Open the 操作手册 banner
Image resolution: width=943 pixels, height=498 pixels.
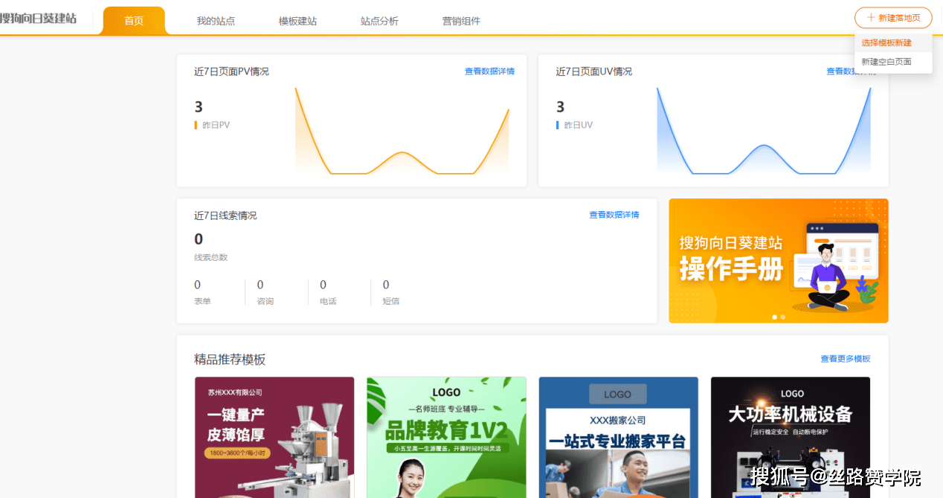[779, 261]
